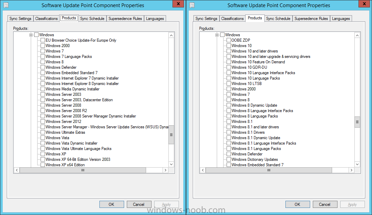This screenshot has height=215, width=372.
Task: Enable OOBE ZDP checkbox in right window
Action: coord(229,40)
